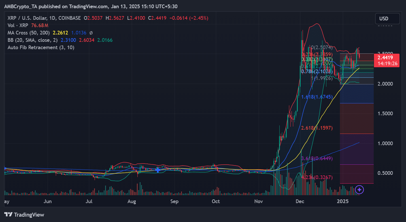Click the 2.6034 Bollinger upper value
Image resolution: width=406 pixels, height=222 pixels.
coord(87,40)
